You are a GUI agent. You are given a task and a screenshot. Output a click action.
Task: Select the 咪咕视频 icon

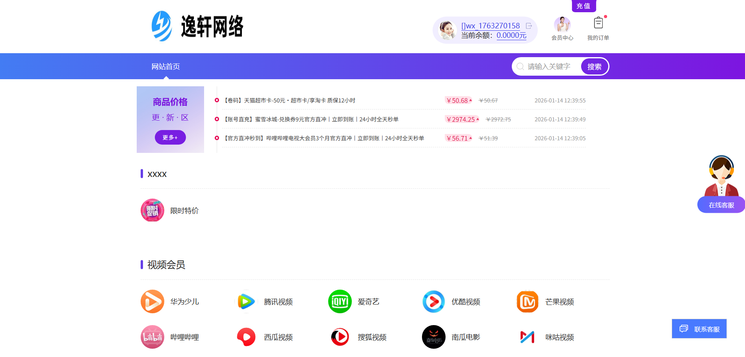(x=527, y=337)
